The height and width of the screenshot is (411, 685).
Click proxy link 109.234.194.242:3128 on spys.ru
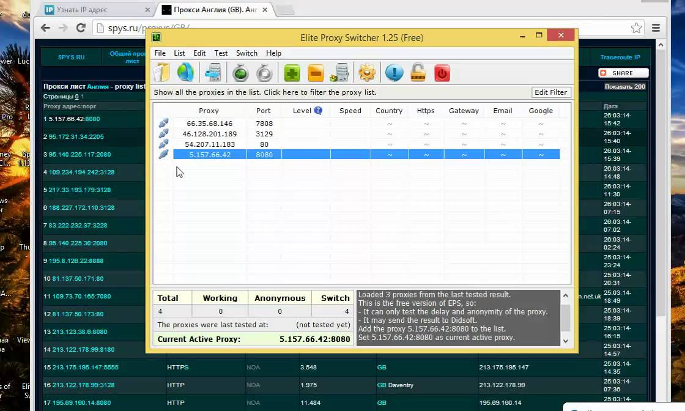(x=82, y=172)
